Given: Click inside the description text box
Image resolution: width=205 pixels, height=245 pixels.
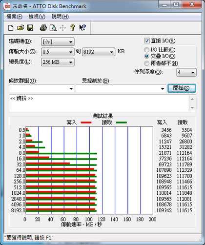Looking at the screenshot, I should click(x=99, y=103).
